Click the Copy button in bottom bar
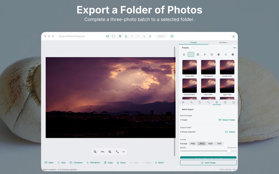The width and height of the screenshot is (279, 174). click(x=108, y=163)
